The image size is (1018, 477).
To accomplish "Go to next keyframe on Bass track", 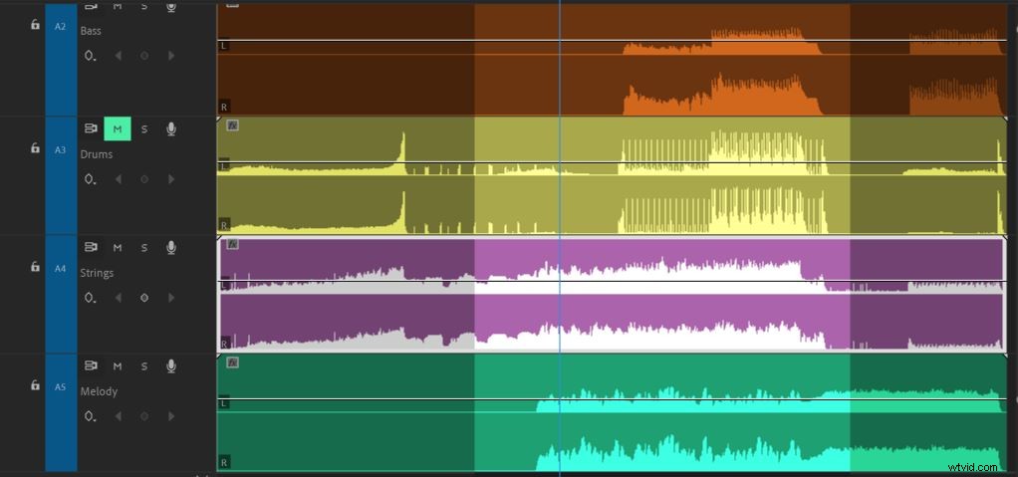I will click(x=171, y=56).
